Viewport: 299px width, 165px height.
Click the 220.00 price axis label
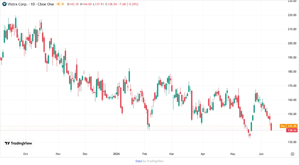point(292,15)
